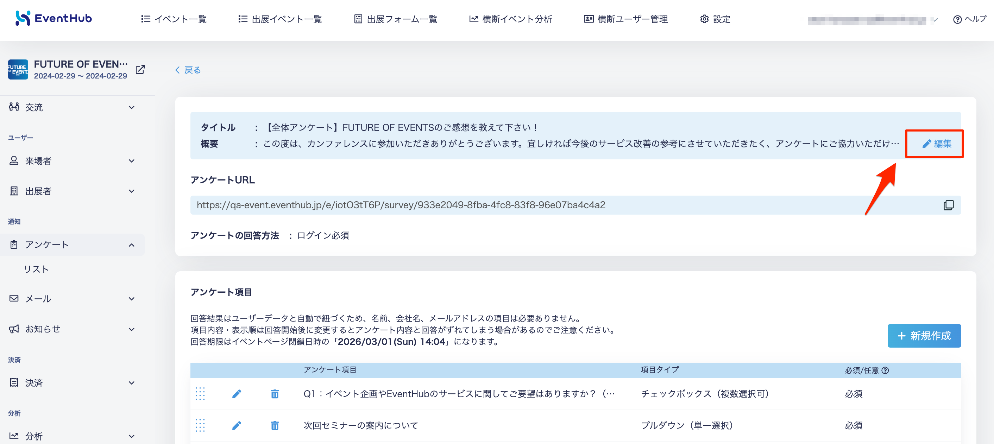
Task: Click the 出展者 building icon
Action: pos(14,191)
